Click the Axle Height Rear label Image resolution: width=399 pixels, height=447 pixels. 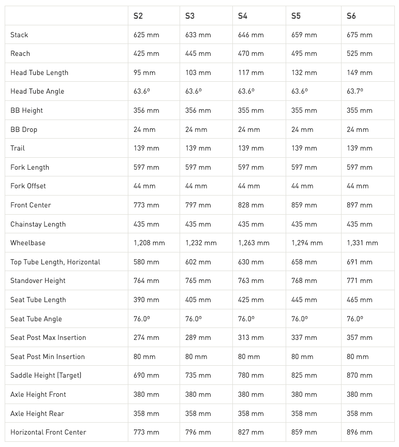pos(37,413)
